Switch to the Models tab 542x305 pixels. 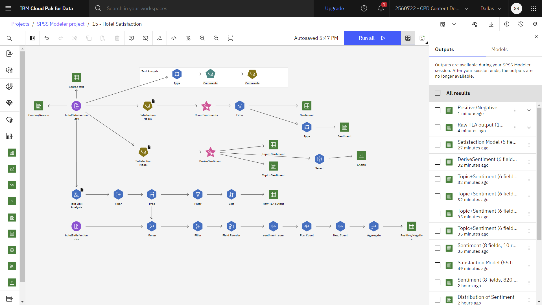pos(500,49)
